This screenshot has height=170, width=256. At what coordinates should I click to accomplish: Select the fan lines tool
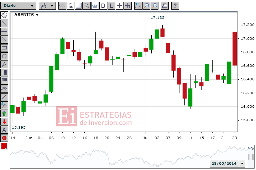(4, 64)
